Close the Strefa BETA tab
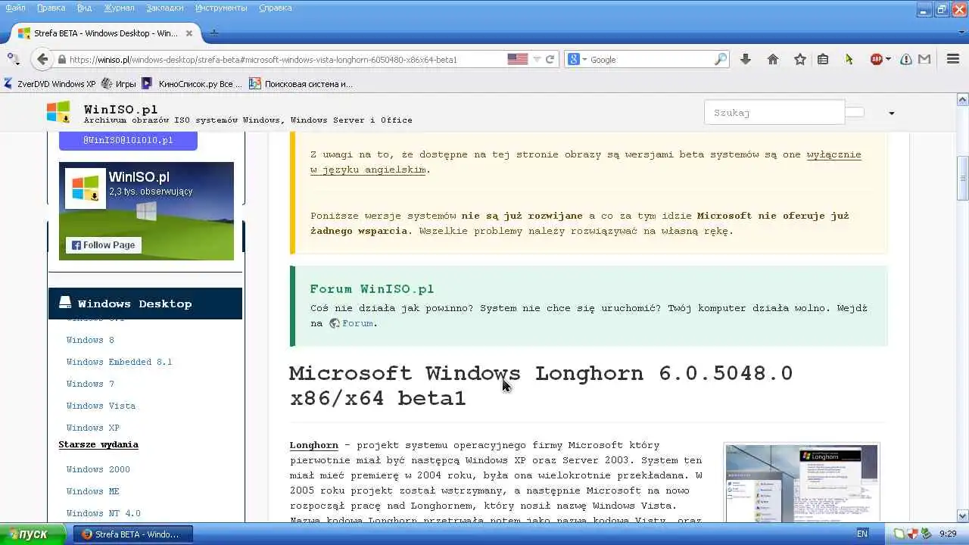This screenshot has width=969, height=545. point(189,33)
